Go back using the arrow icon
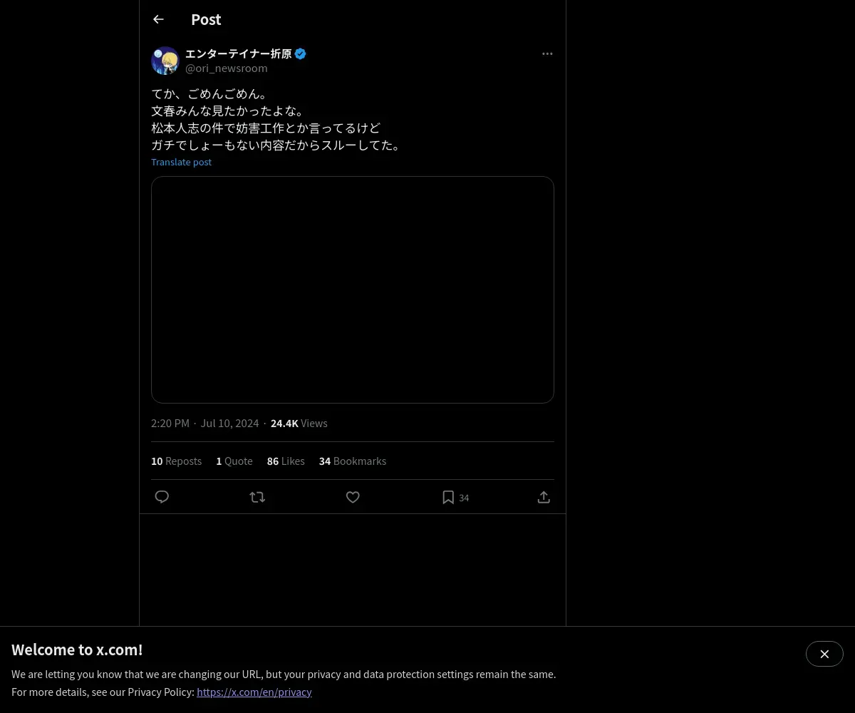855x713 pixels. (x=158, y=19)
